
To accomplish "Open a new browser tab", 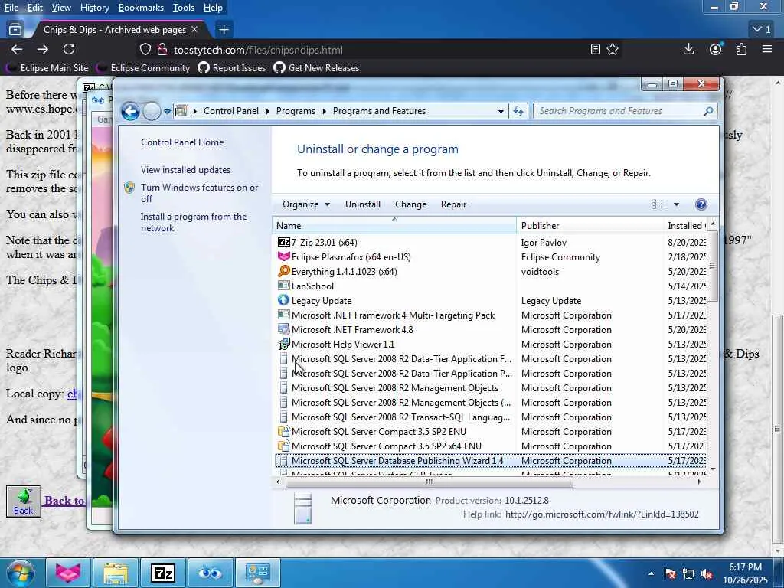I will coord(224,30).
